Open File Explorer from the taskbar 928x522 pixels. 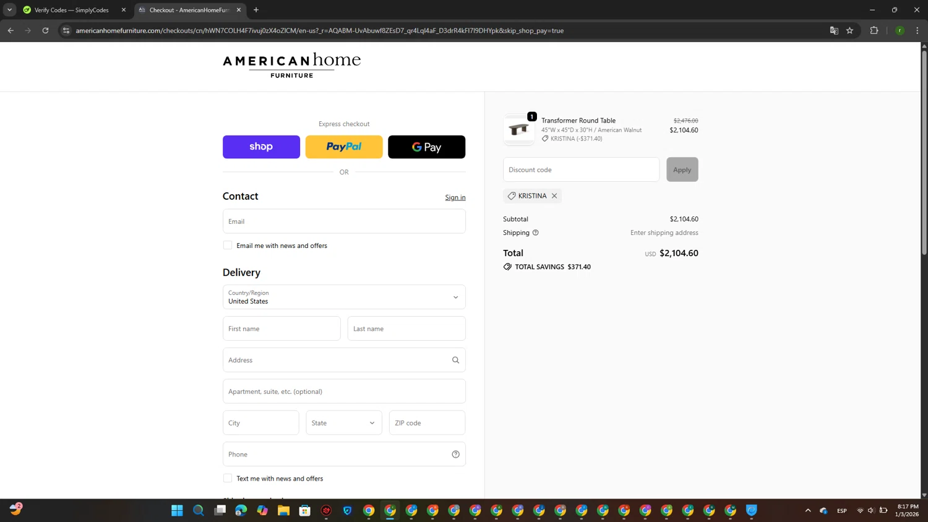coord(283,510)
